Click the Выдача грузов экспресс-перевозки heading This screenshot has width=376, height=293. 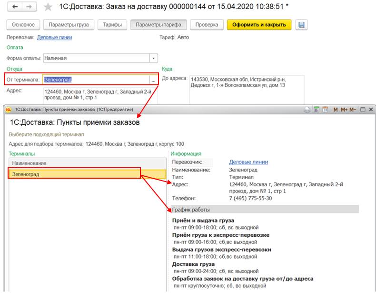[222, 250]
